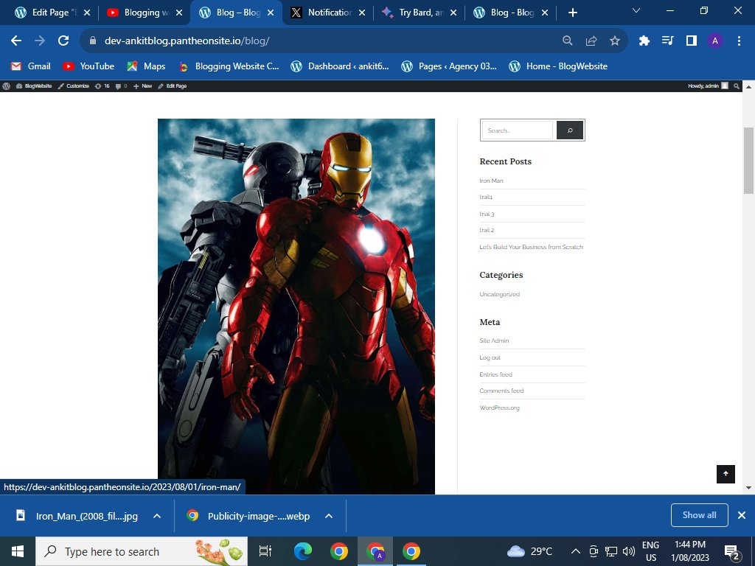Open the YouTube bookmark
This screenshot has width=755, height=566.
tap(88, 66)
